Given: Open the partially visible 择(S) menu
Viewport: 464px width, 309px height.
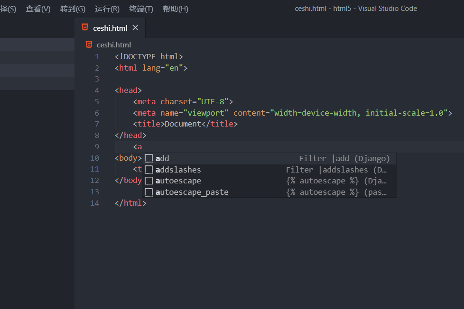Looking at the screenshot, I should point(8,9).
